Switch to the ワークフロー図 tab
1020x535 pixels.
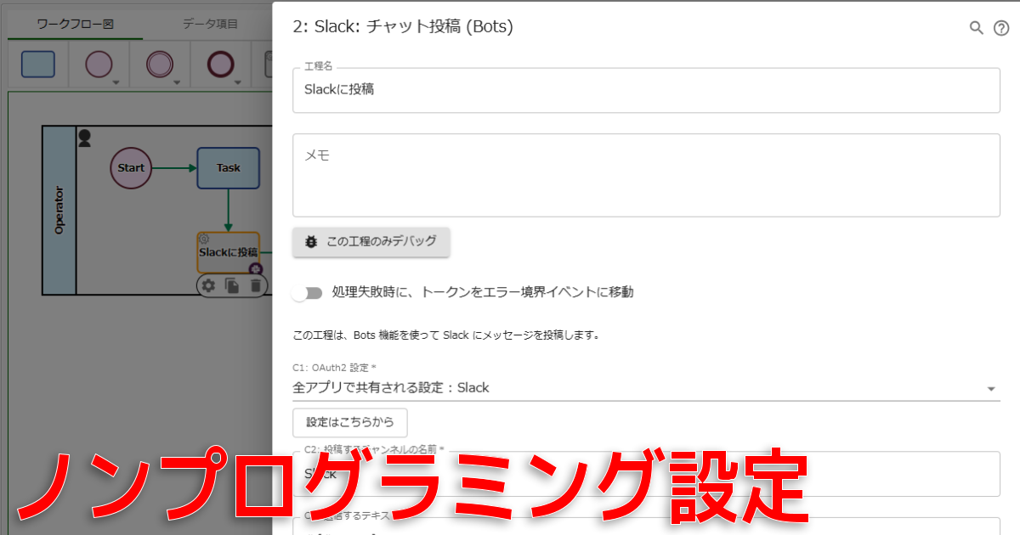coord(76,24)
